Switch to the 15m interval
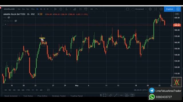Screen dimensions: 183x102 pyautogui.click(x=33, y=9)
